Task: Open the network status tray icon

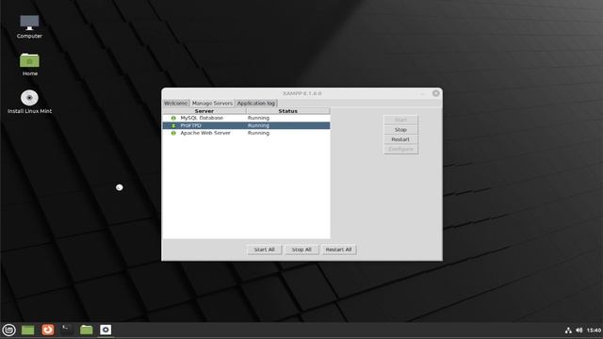Action: click(x=568, y=331)
